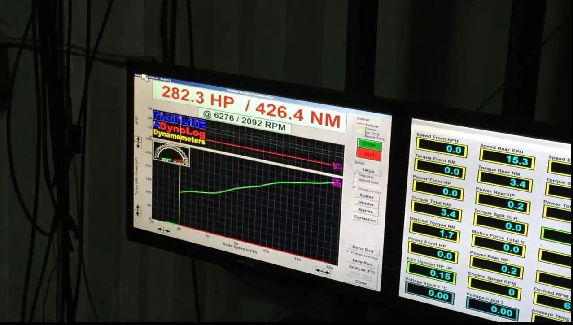Open the Correction settings

click(365, 220)
